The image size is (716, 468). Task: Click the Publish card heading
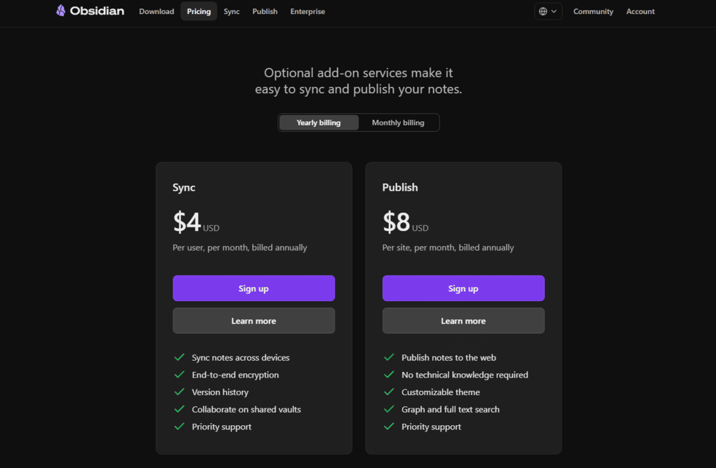[x=400, y=187]
